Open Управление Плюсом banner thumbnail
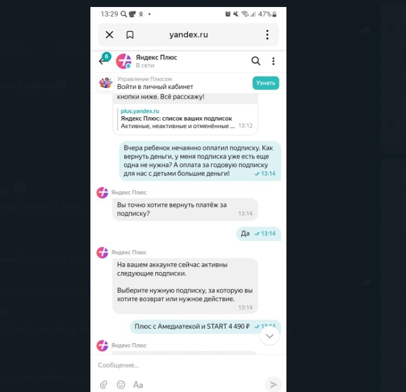 click(105, 83)
